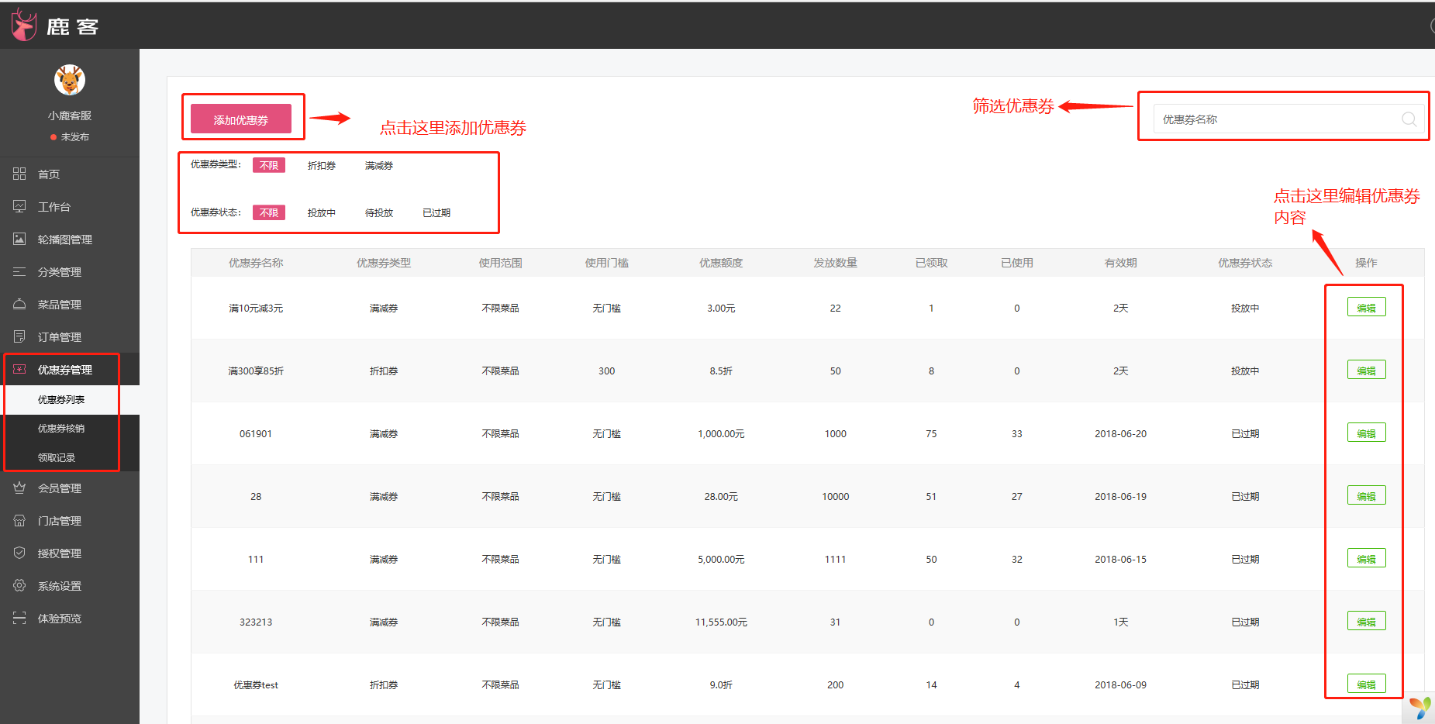Click the deer logo in header
This screenshot has height=724, width=1435.
pos(23,25)
